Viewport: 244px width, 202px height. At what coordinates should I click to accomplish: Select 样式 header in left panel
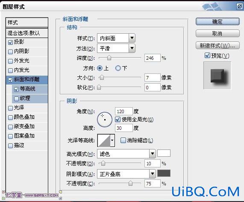[27, 23]
